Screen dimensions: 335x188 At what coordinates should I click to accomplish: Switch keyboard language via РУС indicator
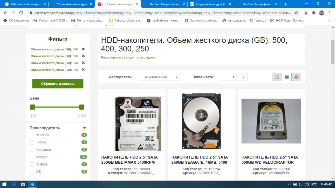[x=314, y=184]
